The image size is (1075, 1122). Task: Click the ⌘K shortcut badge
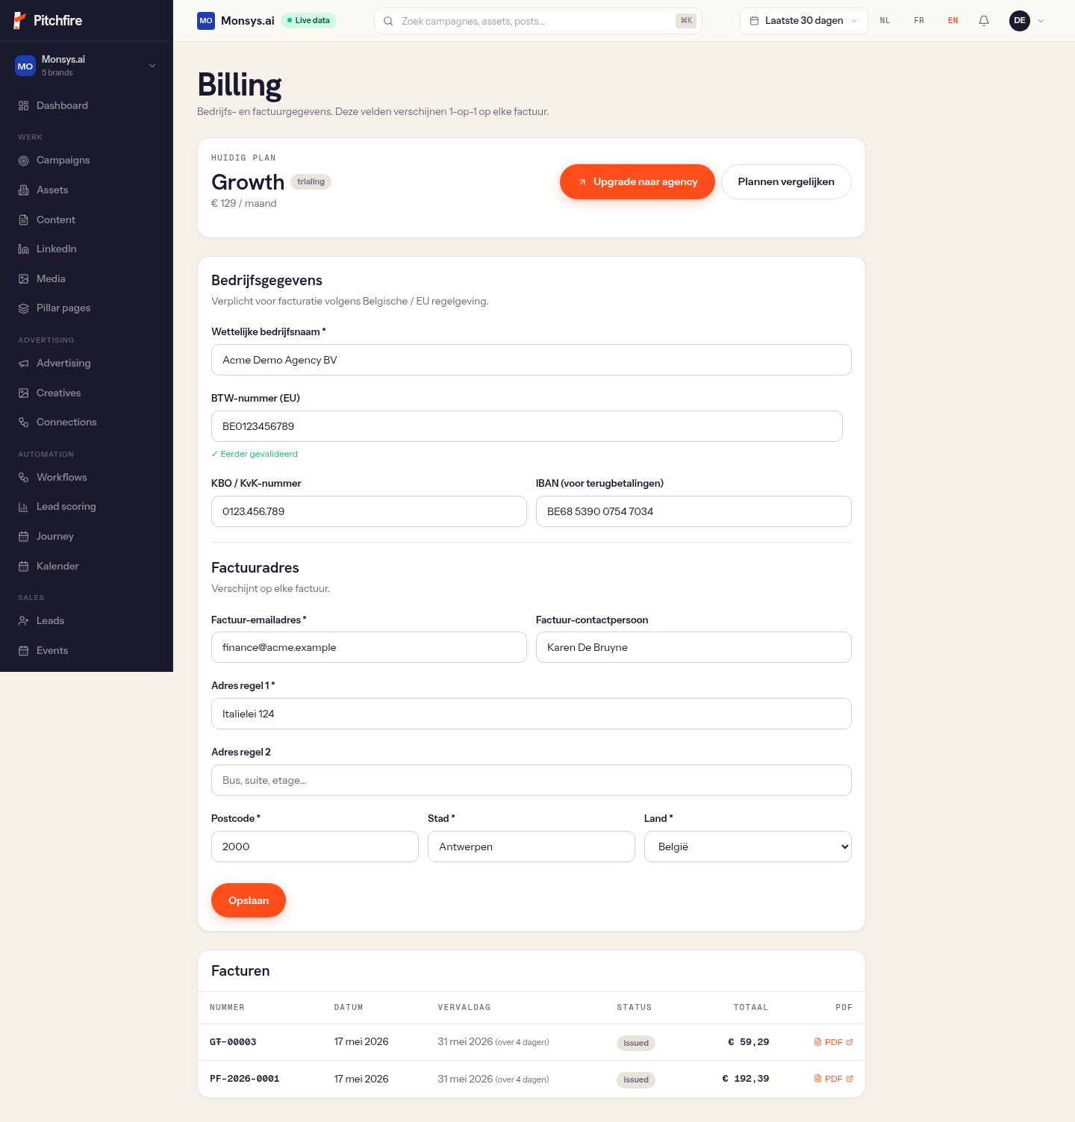pos(686,21)
